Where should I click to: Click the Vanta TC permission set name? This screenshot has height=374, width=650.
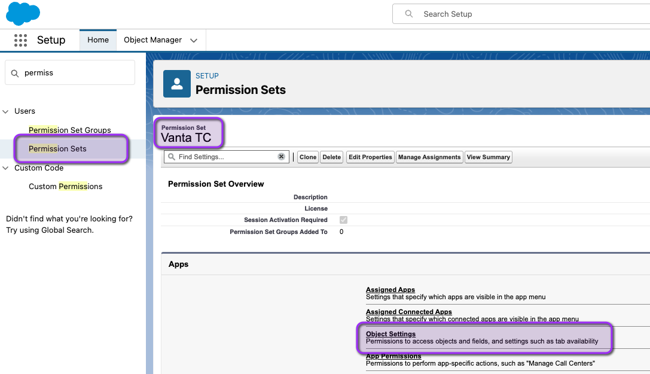[x=186, y=138]
